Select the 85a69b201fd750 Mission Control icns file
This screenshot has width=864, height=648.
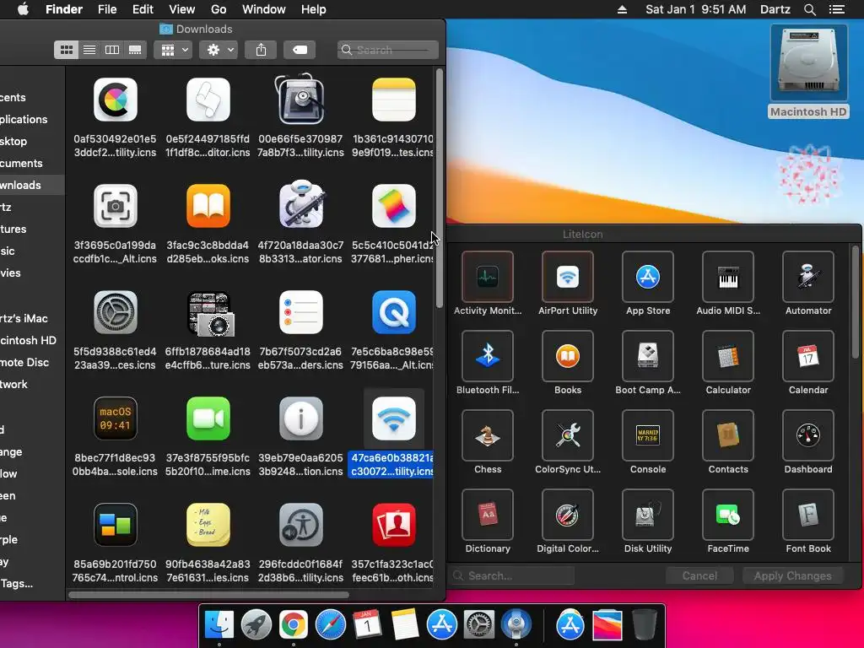coord(115,525)
